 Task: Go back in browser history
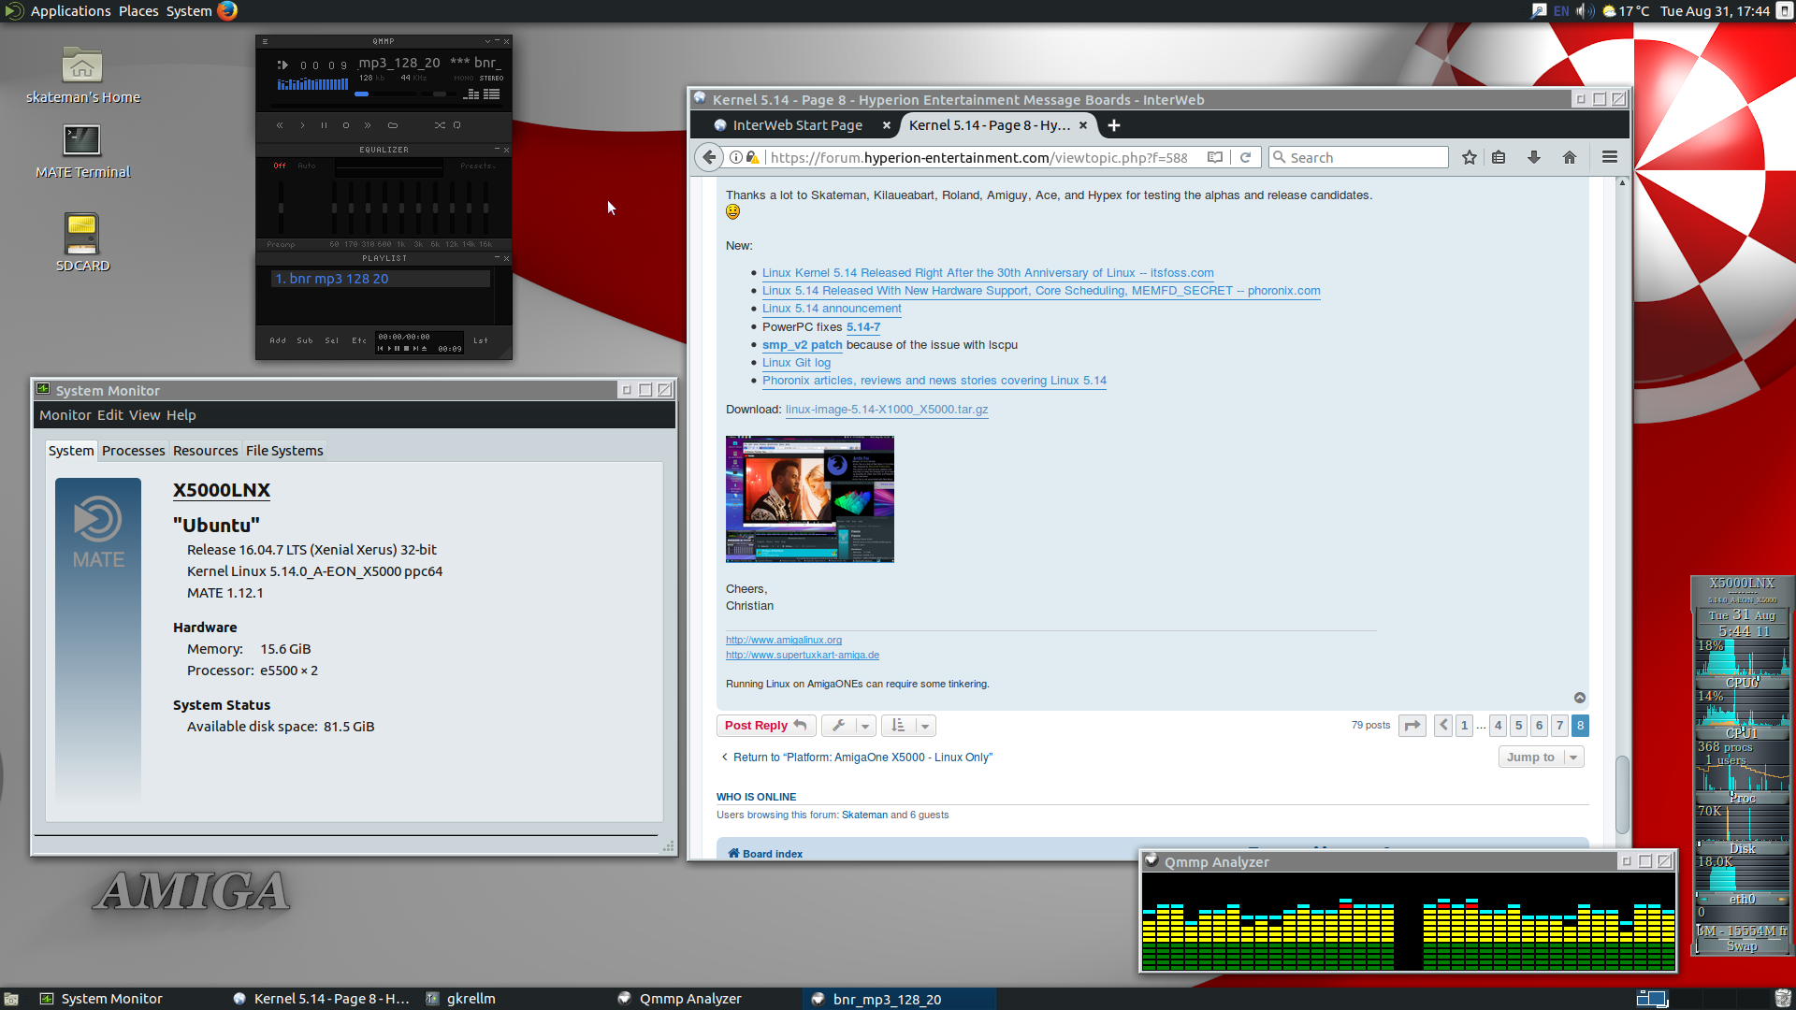click(x=709, y=157)
